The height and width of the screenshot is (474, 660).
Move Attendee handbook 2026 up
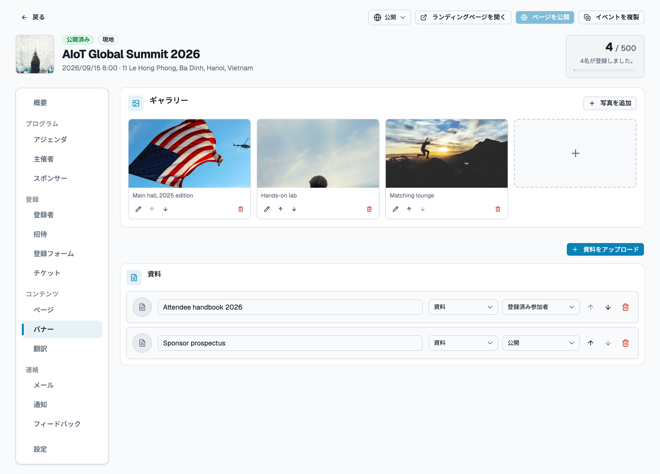(x=591, y=307)
